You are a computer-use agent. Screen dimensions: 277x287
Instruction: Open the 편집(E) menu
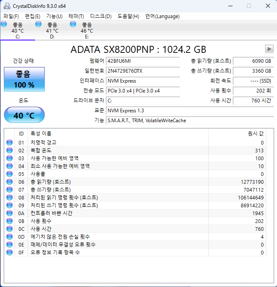point(33,16)
